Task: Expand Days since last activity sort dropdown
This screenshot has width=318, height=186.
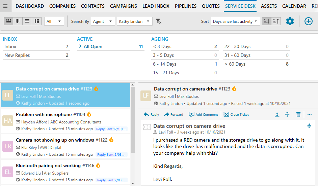Action: [x=235, y=21]
